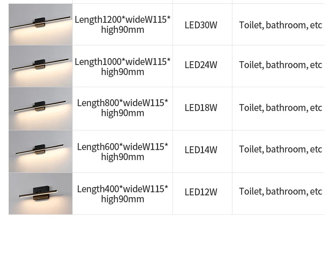This screenshot has height=269, width=332.
Task: Select the Length1000*wideW115*high90mm size text
Action: [122, 67]
